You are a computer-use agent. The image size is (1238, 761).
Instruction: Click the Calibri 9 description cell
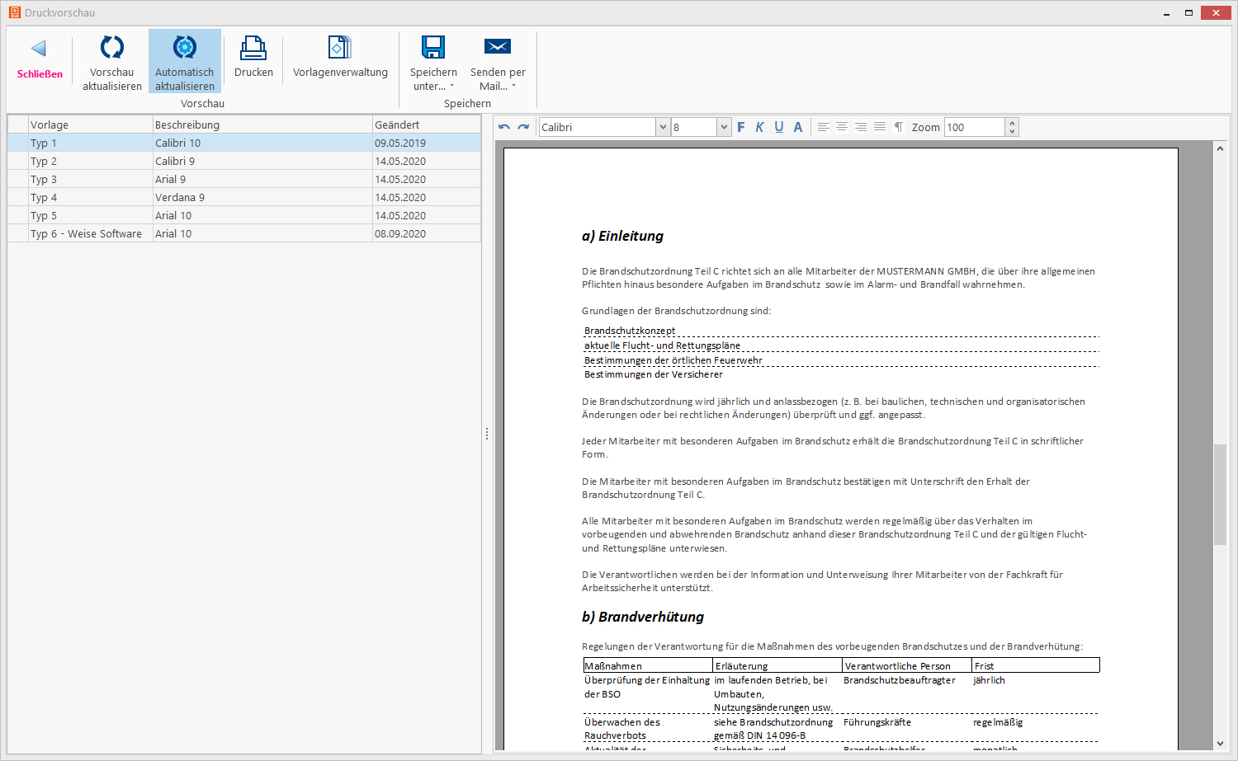[x=262, y=161]
